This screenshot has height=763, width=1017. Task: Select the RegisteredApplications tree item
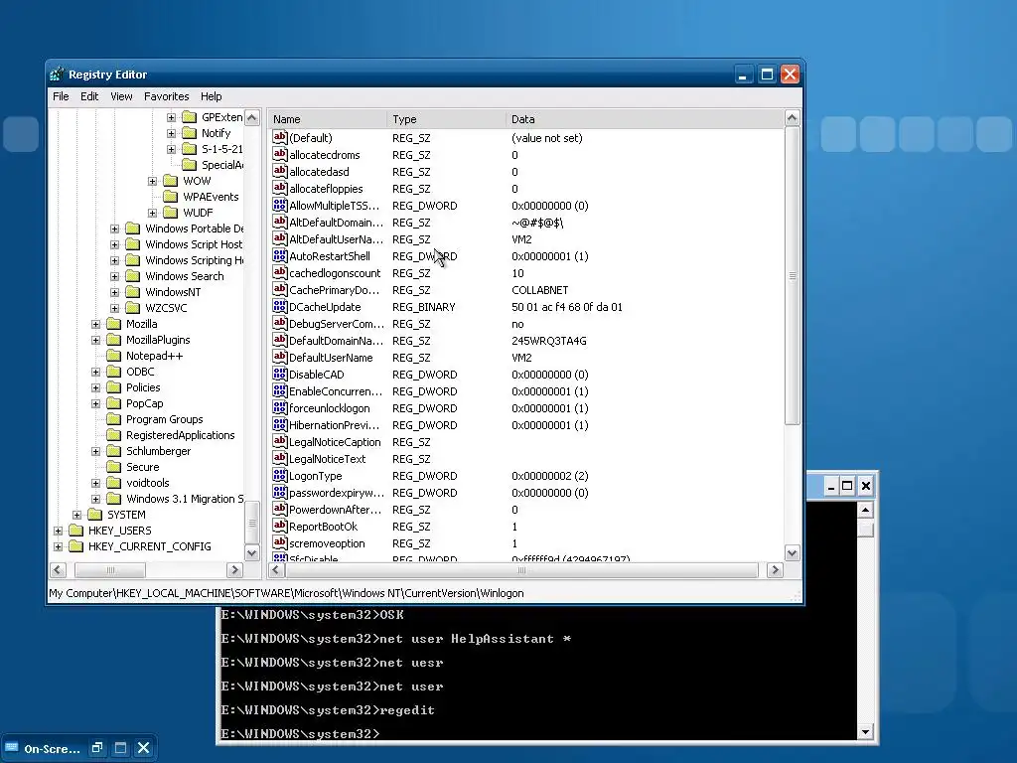[x=181, y=435]
